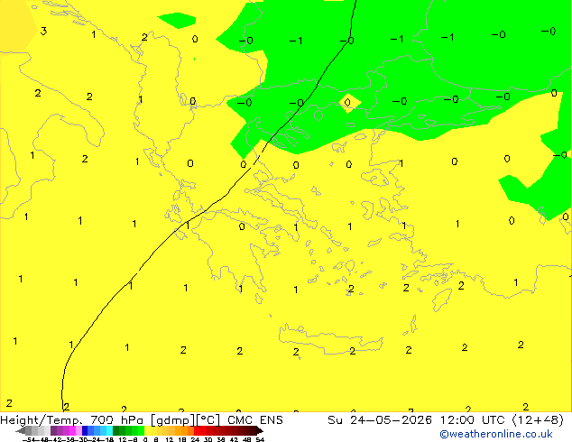The image size is (572, 442).
Task: Click the Height/Temp. 700 hPa title text
Action: coord(72,420)
